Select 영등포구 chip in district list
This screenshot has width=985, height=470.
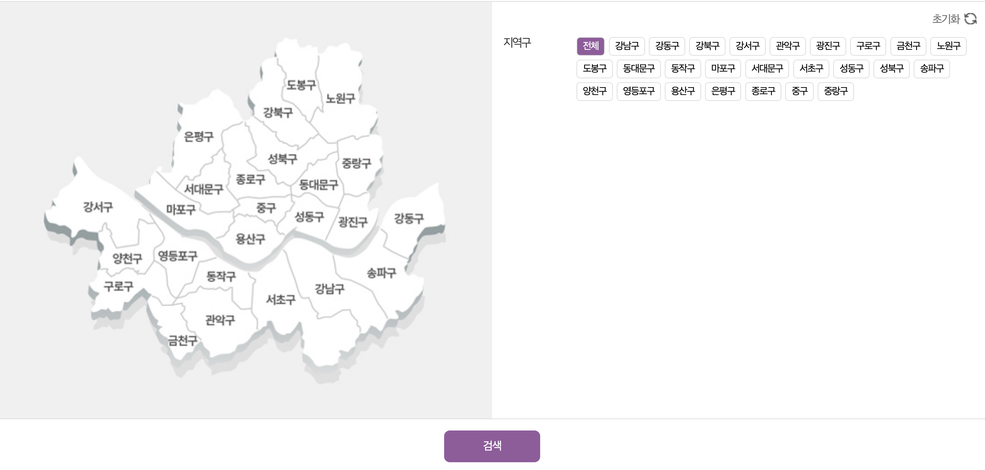(x=639, y=91)
